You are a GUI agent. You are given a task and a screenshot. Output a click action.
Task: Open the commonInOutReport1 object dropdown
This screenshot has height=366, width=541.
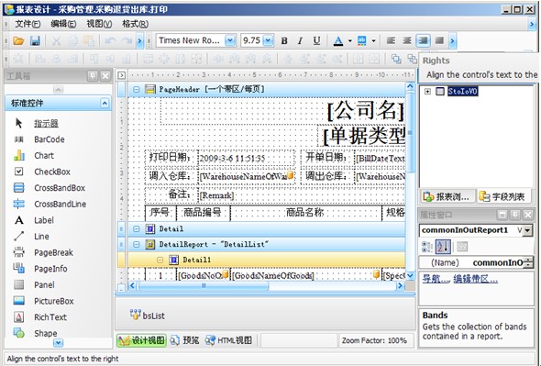pyautogui.click(x=527, y=230)
